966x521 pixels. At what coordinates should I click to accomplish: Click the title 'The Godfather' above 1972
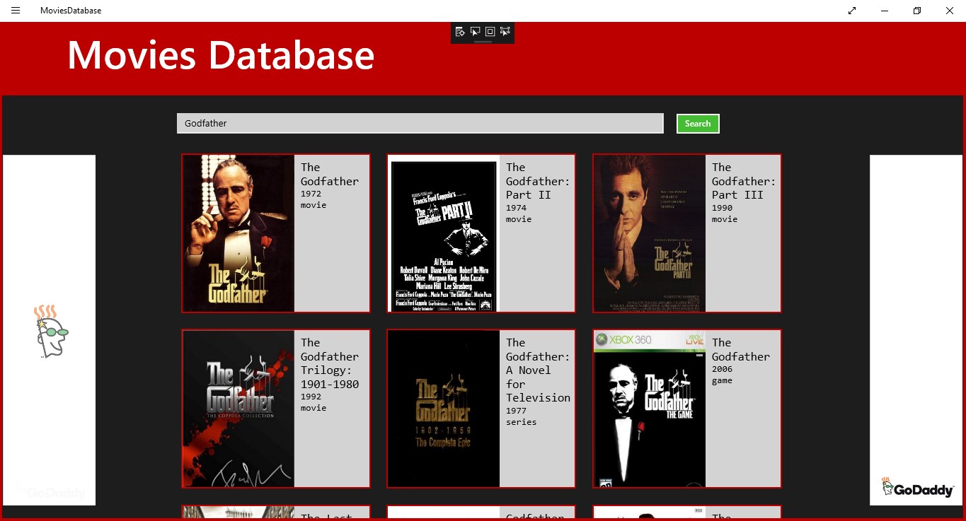click(x=330, y=174)
